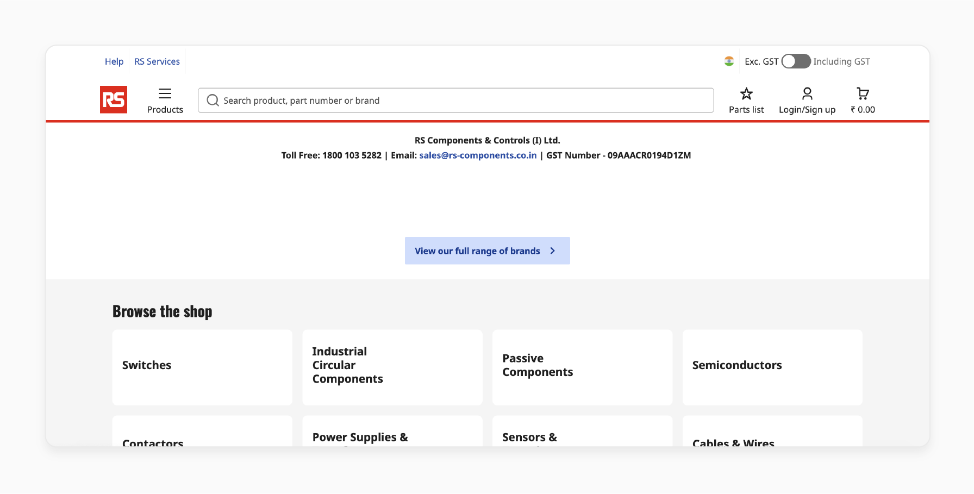
Task: Open the Help link
Action: 114,61
